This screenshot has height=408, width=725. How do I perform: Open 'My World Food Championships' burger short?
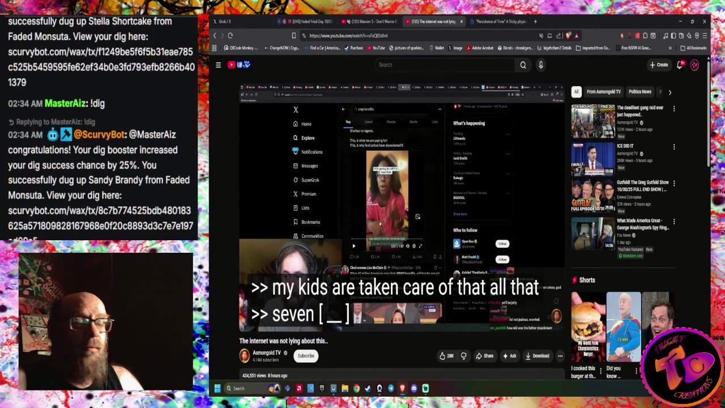(588, 327)
